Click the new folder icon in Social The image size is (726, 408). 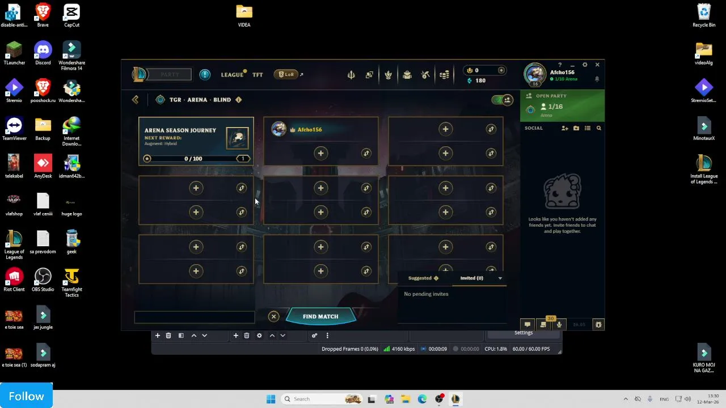coord(576,128)
